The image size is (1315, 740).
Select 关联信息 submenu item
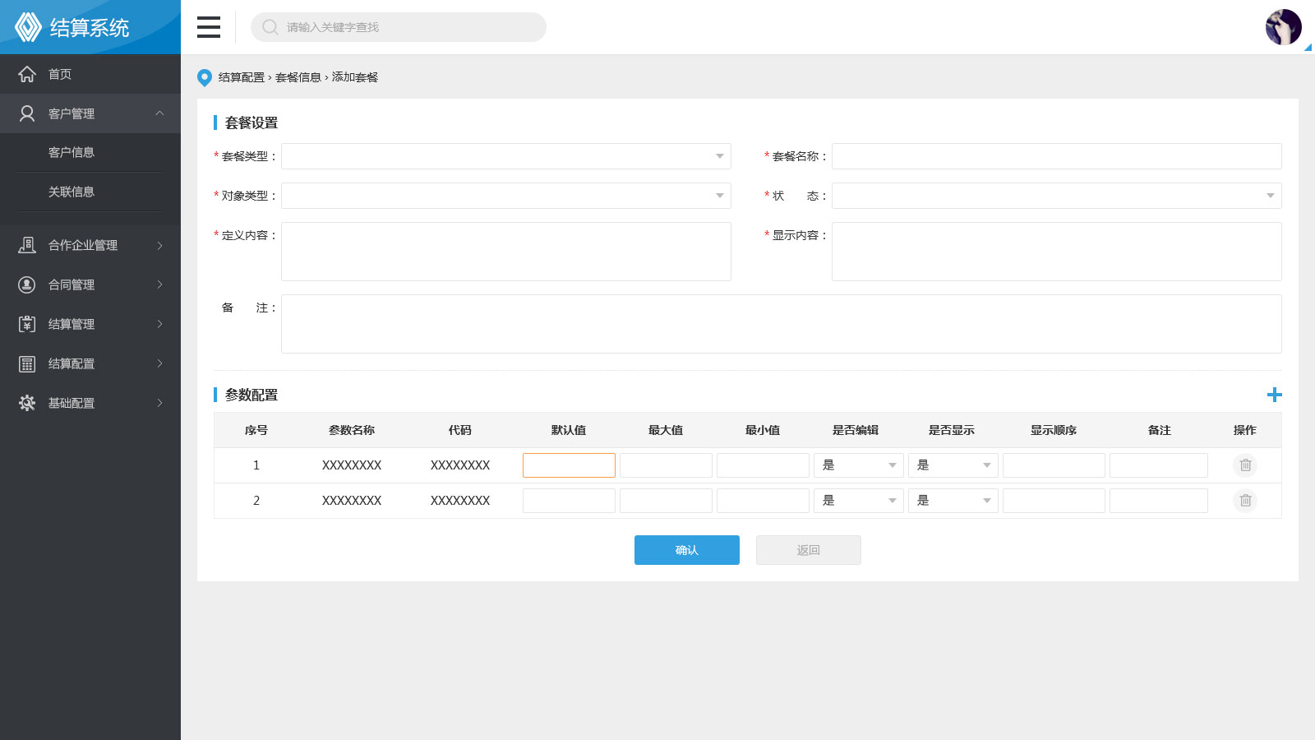click(x=72, y=192)
